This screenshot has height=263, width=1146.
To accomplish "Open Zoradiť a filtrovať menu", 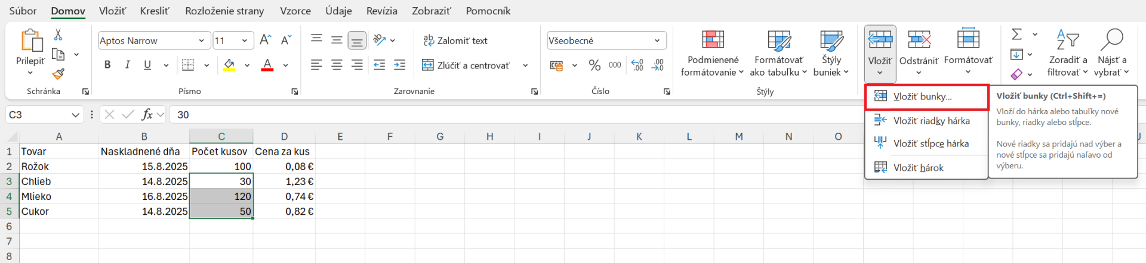I will pos(1067,54).
